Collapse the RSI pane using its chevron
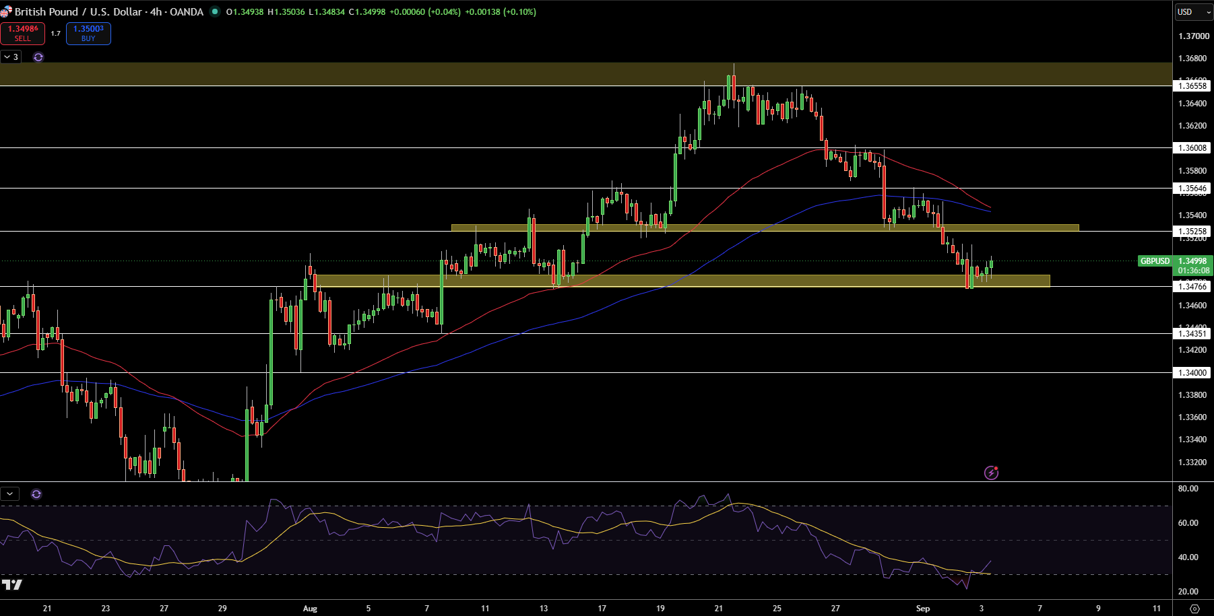The image size is (1214, 616). click(x=10, y=494)
